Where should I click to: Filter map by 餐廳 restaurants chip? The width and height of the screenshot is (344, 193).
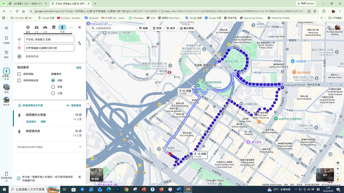[144, 28]
